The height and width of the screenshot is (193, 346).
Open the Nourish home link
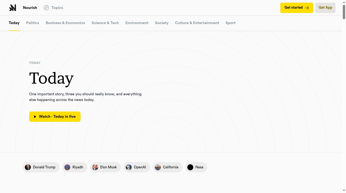click(x=30, y=8)
